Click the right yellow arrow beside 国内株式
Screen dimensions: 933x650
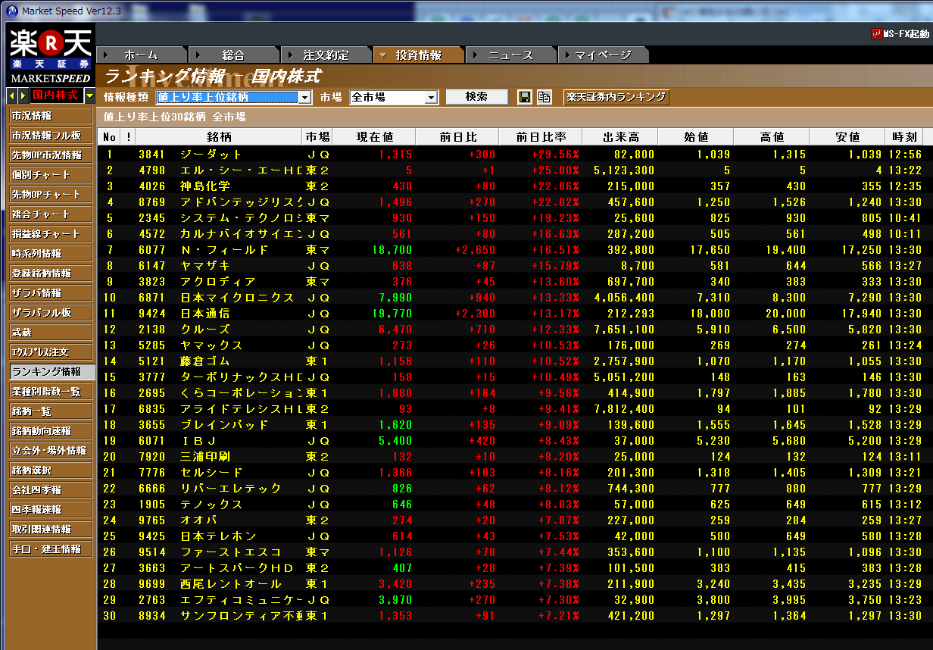coord(23,95)
